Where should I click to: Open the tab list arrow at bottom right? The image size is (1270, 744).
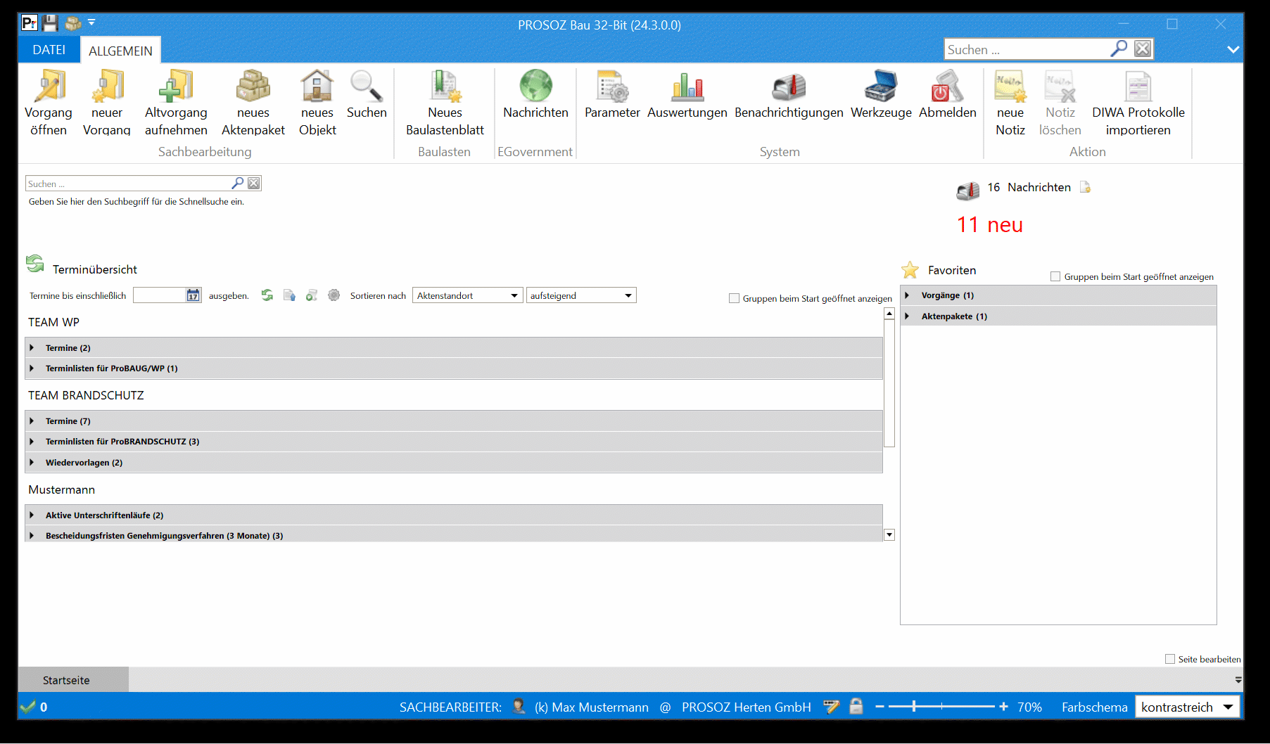(1238, 680)
